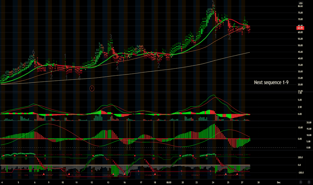Click the '27' date label on the time axis

(x=242, y=182)
